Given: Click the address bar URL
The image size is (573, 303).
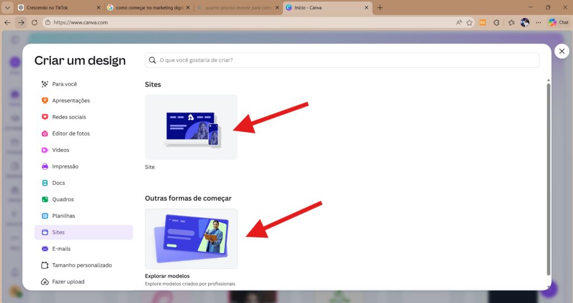Looking at the screenshot, I should (81, 22).
